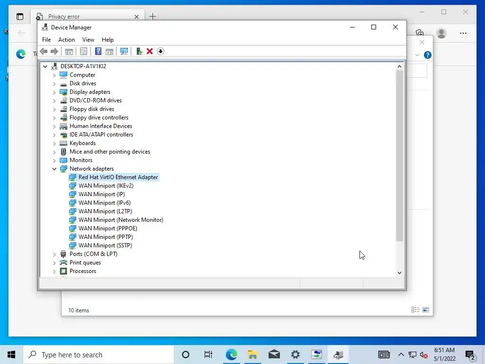
Task: Scan for hardware changes using the monitor icon
Action: point(124,51)
